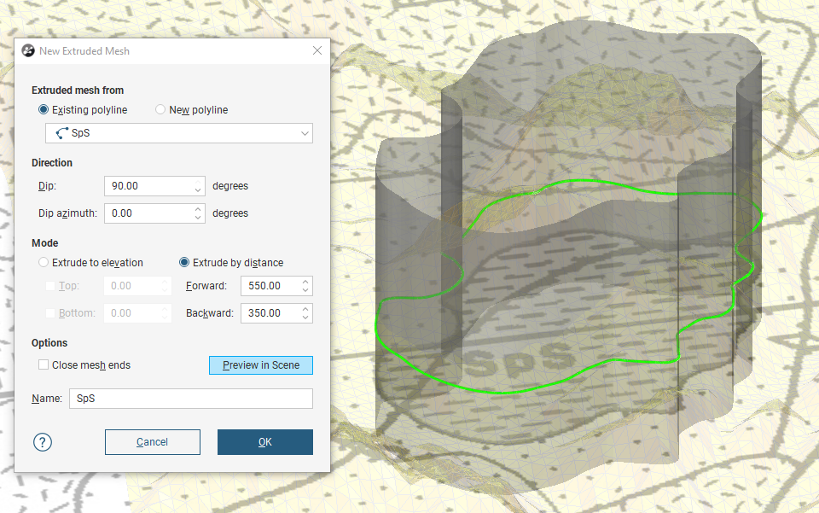Select the New polyline radio option
This screenshot has height=513, width=819.
(x=160, y=110)
